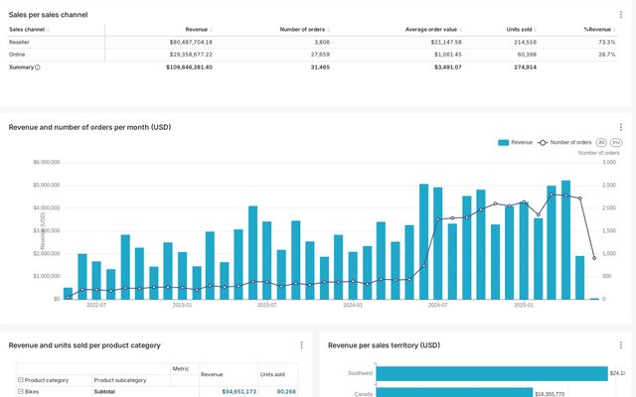
Task: Click the last Number of orders data point
Action: 594,258
